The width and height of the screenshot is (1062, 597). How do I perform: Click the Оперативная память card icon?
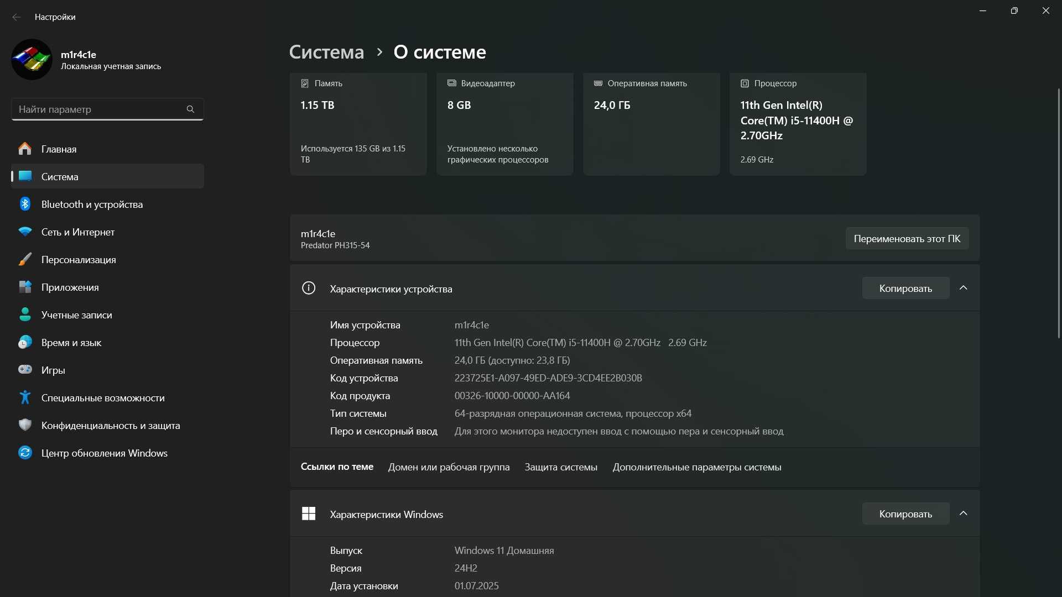tap(598, 83)
